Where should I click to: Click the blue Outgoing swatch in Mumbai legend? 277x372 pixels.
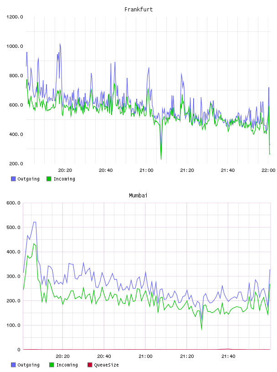point(13,365)
